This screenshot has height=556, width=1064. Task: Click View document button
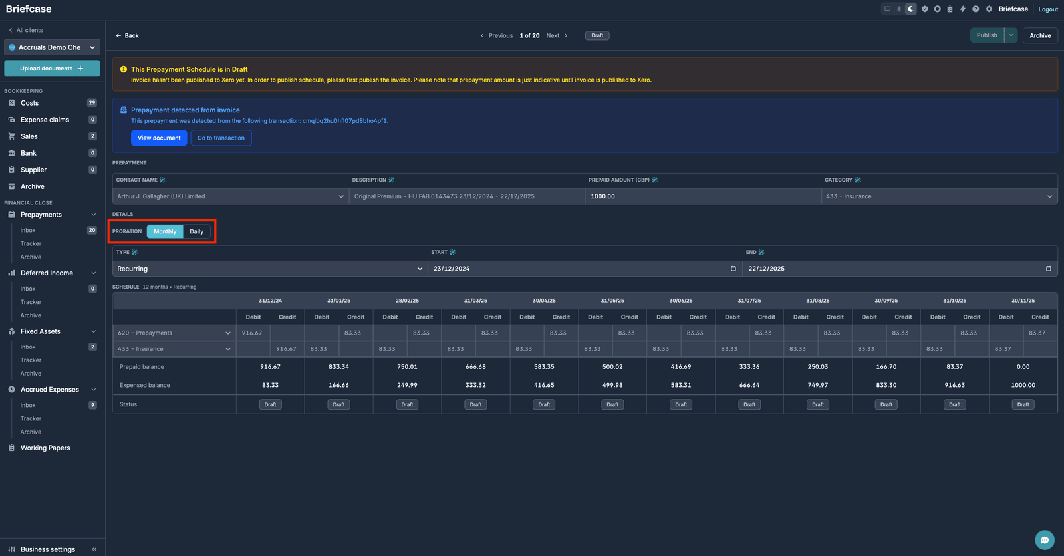pyautogui.click(x=159, y=138)
